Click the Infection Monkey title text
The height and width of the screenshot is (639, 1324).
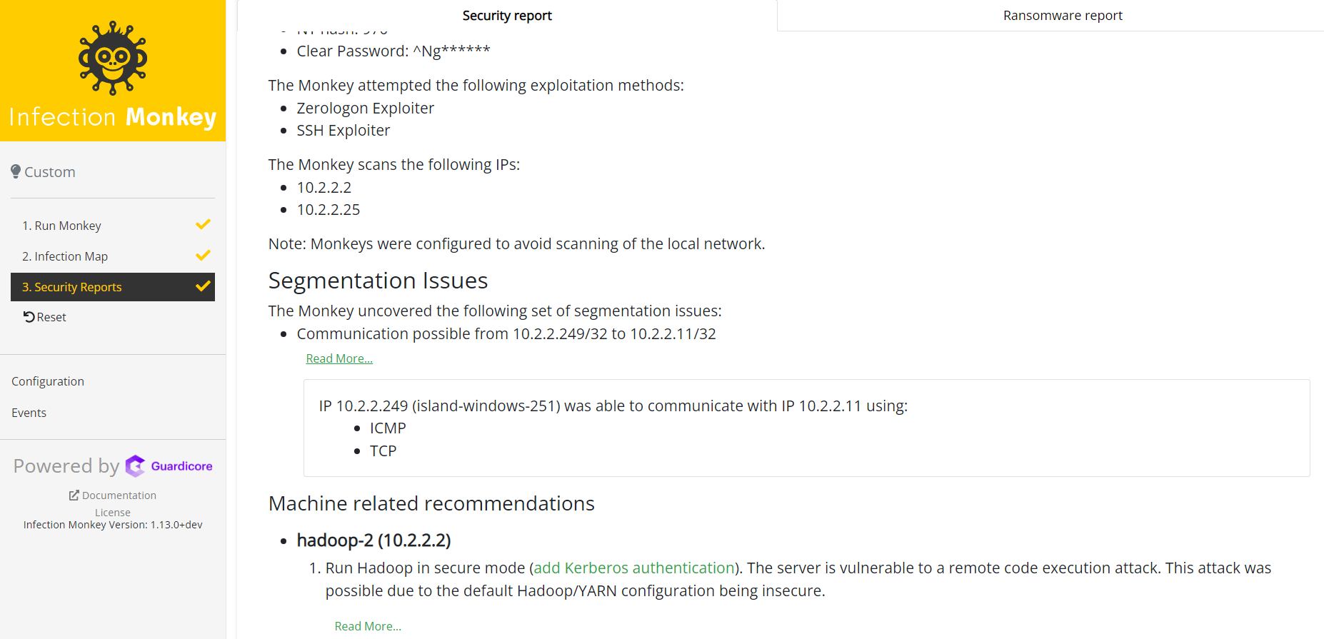pyautogui.click(x=113, y=117)
